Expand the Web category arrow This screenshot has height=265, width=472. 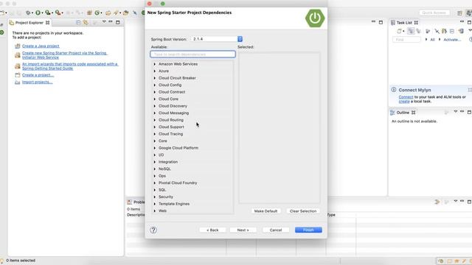(x=155, y=211)
